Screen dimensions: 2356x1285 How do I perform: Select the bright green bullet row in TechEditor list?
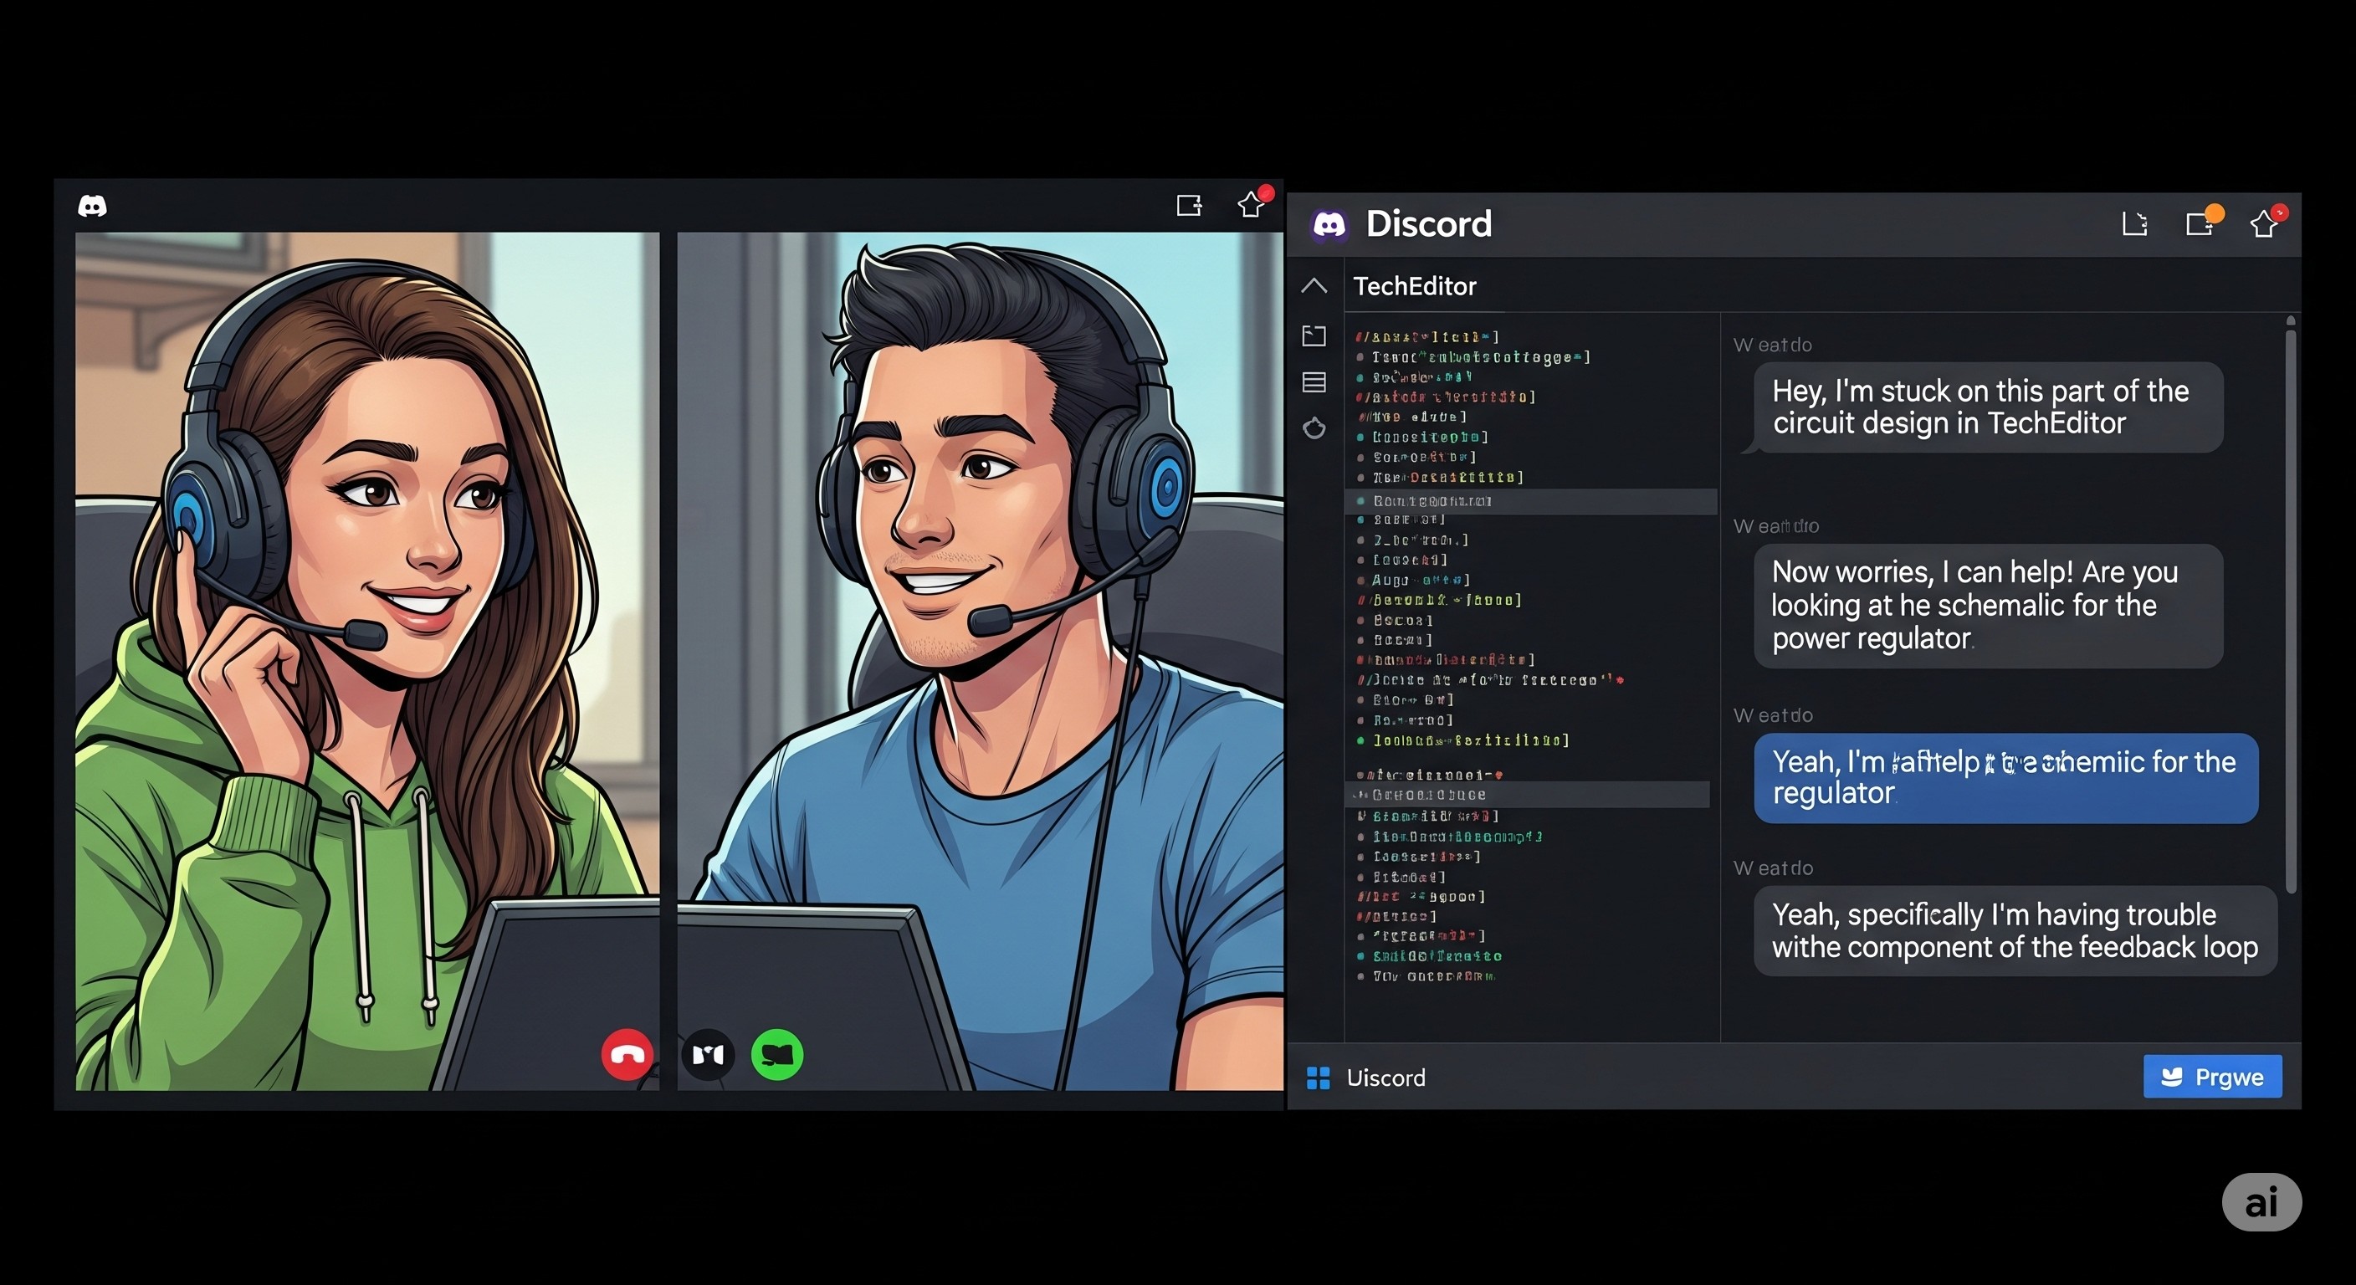[1463, 740]
